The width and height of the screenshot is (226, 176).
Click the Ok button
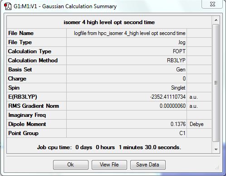[x=71, y=165]
